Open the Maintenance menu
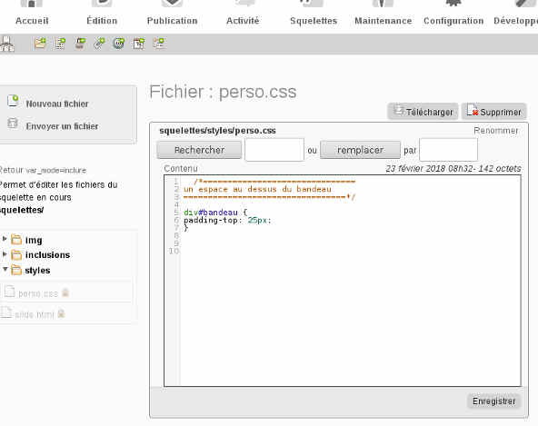This screenshot has width=538, height=426. point(384,21)
